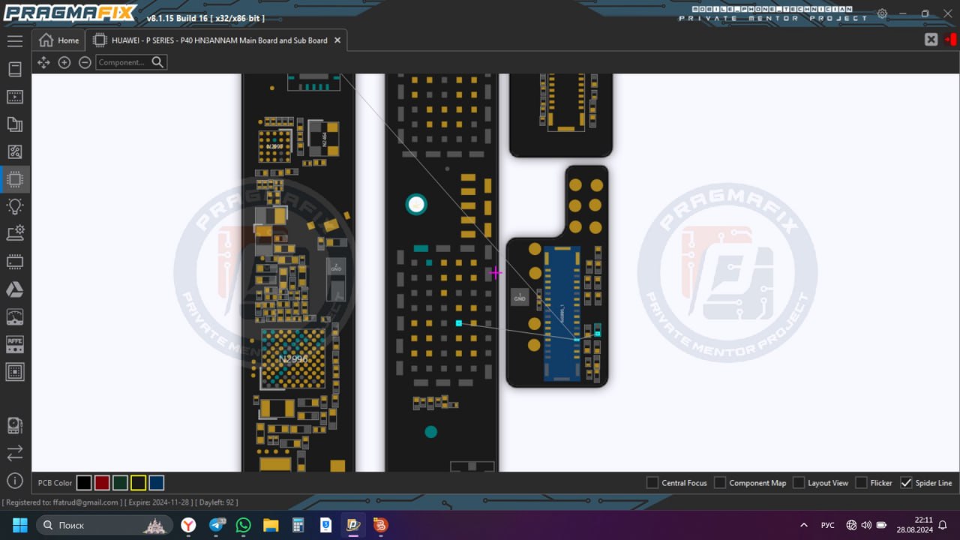Screen dimensions: 960x540
Task: Open the settings gear in the title bar
Action: [x=883, y=13]
